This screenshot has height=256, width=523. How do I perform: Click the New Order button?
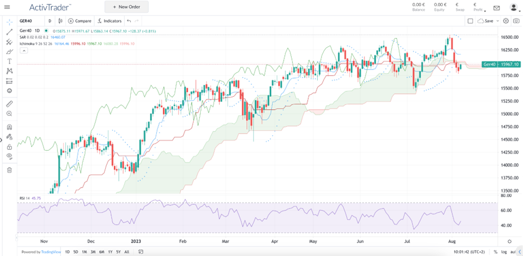[126, 7]
